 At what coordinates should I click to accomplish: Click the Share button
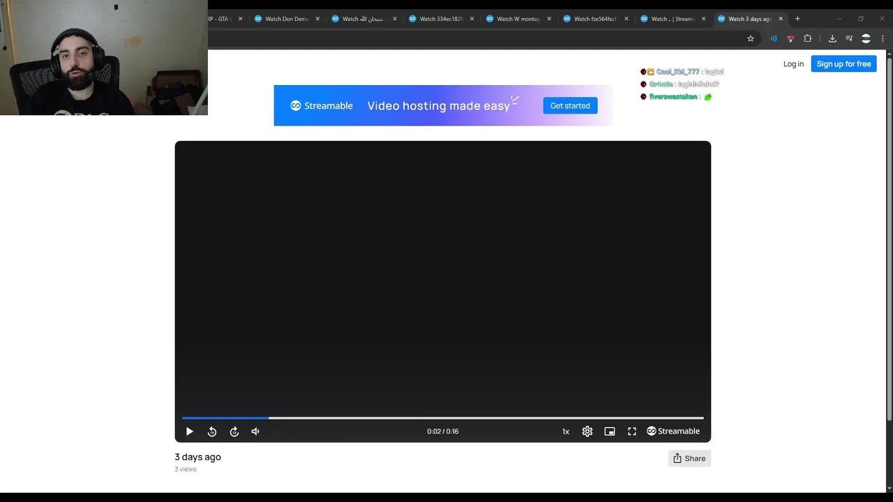click(689, 458)
